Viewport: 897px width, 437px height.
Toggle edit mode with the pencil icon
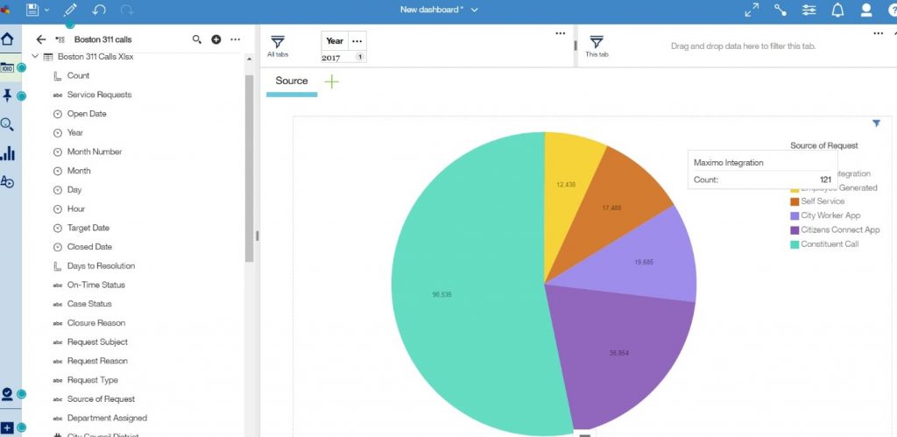point(69,10)
